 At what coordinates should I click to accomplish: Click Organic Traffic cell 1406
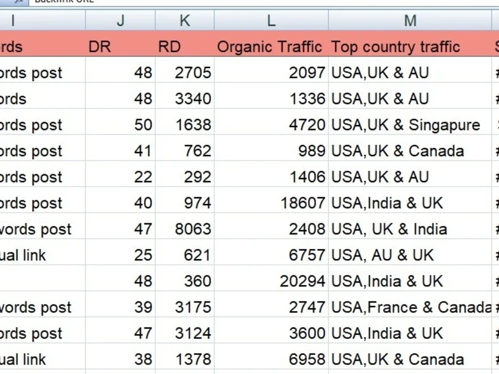(271, 175)
